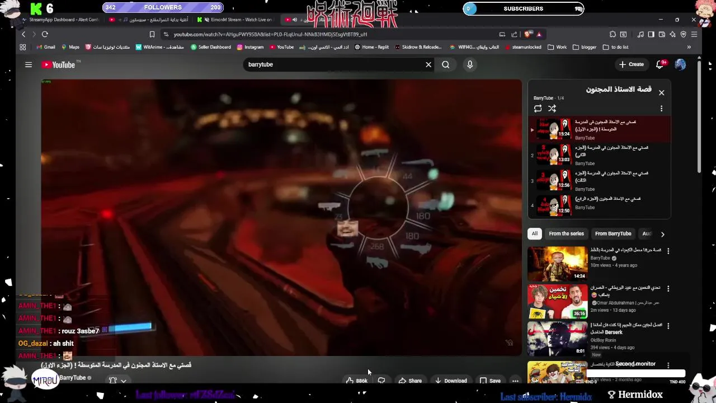Screen dimensions: 716x403
Task: Open the BarryTube channel name link
Action: (72, 378)
